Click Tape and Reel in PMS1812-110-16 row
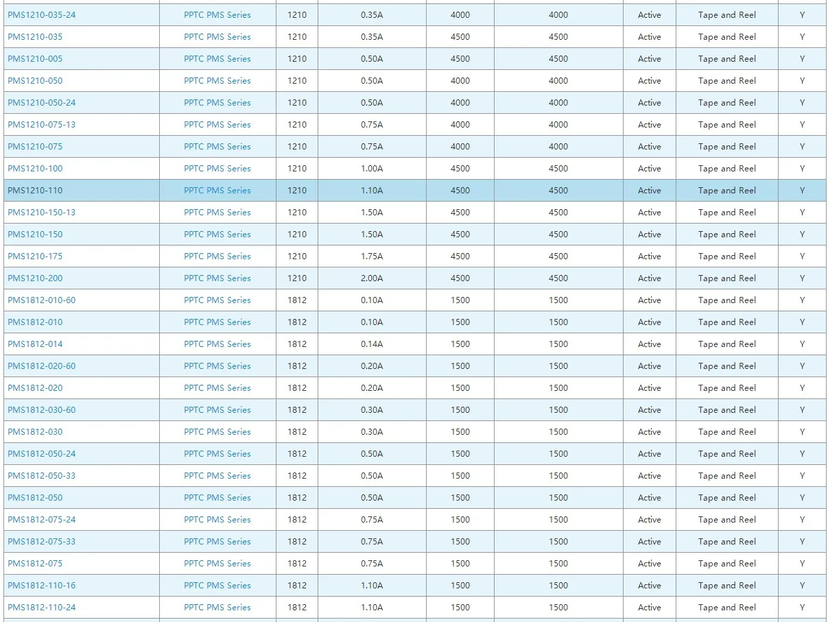This screenshot has height=622, width=828. (727, 586)
